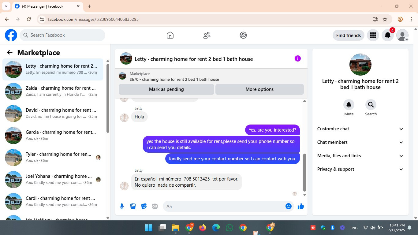
Task: Expand the Chat members section
Action: (x=360, y=142)
